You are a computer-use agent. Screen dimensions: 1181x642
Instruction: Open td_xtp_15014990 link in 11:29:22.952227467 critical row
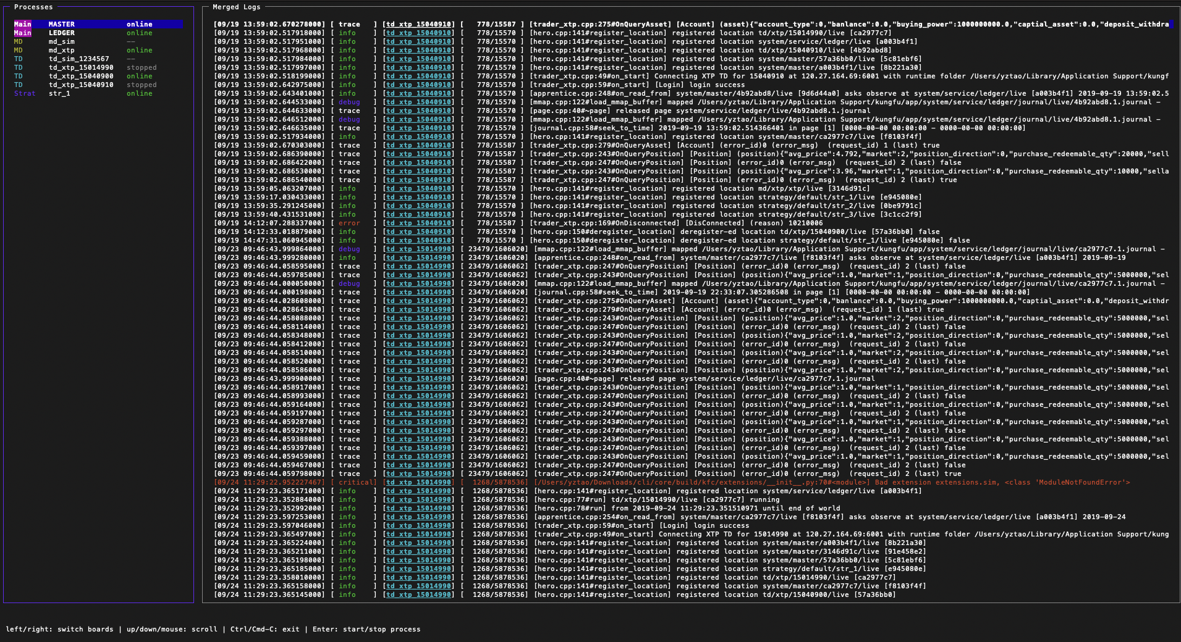[x=418, y=482]
